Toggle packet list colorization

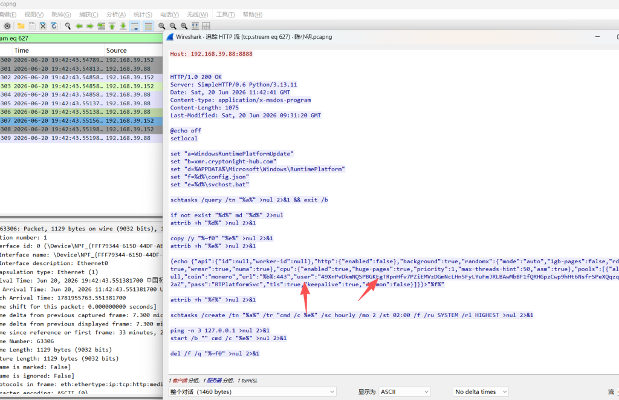tap(148, 26)
